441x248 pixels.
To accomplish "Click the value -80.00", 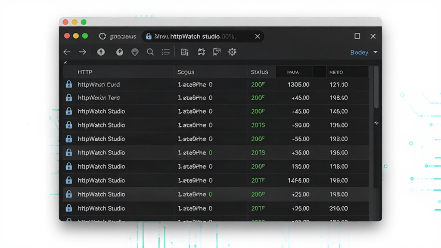I will pyautogui.click(x=300, y=125).
